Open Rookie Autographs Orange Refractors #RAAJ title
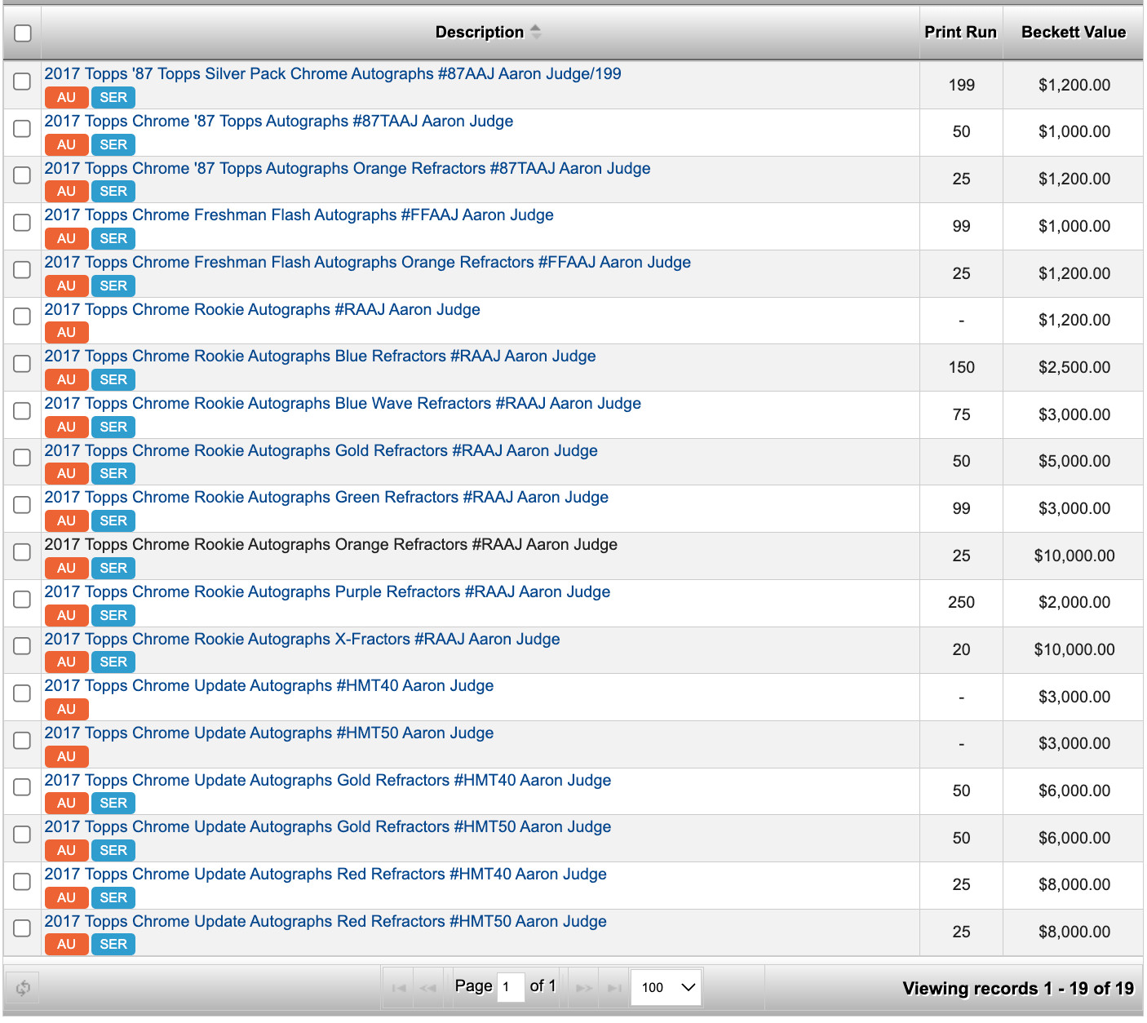1147x1023 pixels. tap(330, 544)
